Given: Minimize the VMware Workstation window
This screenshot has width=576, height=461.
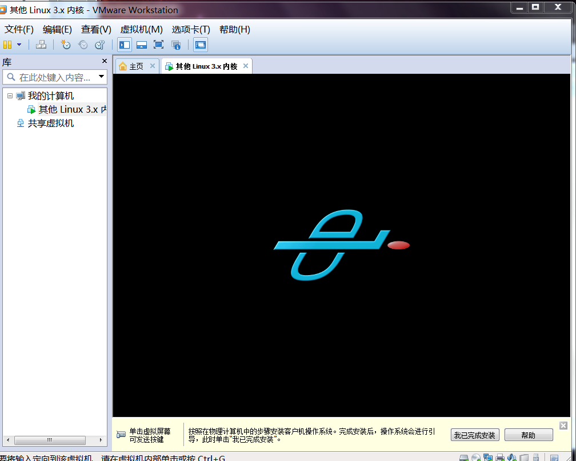Looking at the screenshot, I should (519, 7).
